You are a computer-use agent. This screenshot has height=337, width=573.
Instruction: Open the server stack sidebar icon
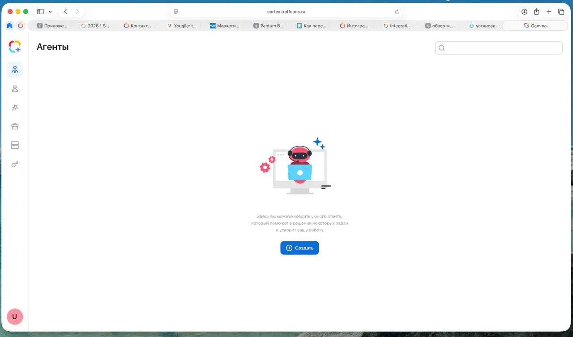[15, 145]
